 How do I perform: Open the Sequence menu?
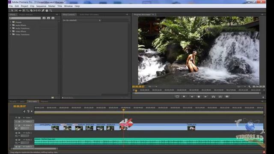41,6
